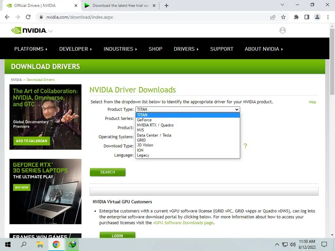
Task: Open the Windows Start menu
Action: click(8, 244)
